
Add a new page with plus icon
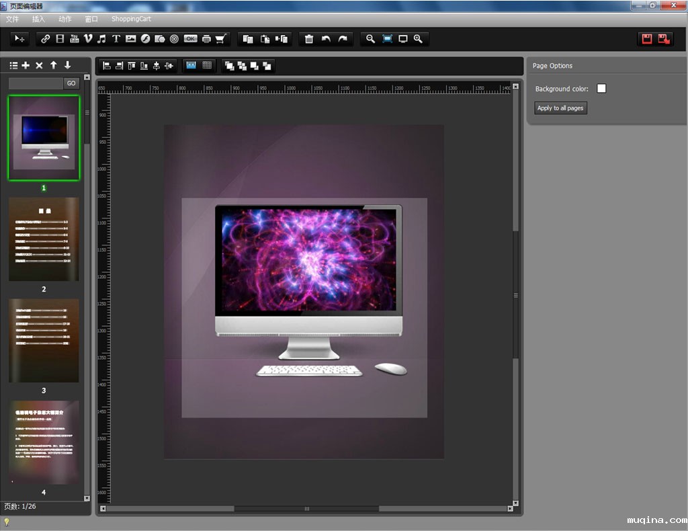26,65
